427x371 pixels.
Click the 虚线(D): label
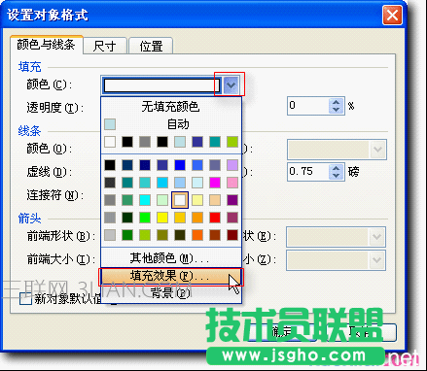[x=50, y=172]
